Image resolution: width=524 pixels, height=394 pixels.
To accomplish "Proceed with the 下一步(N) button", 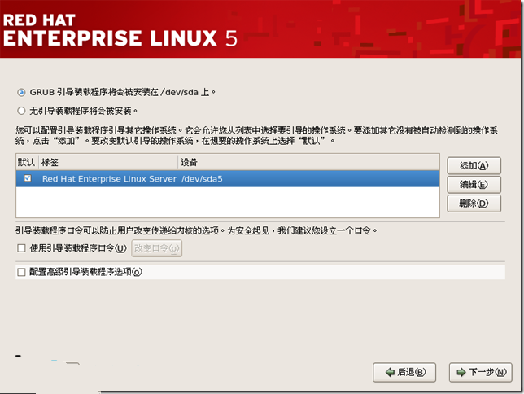I will 479,372.
